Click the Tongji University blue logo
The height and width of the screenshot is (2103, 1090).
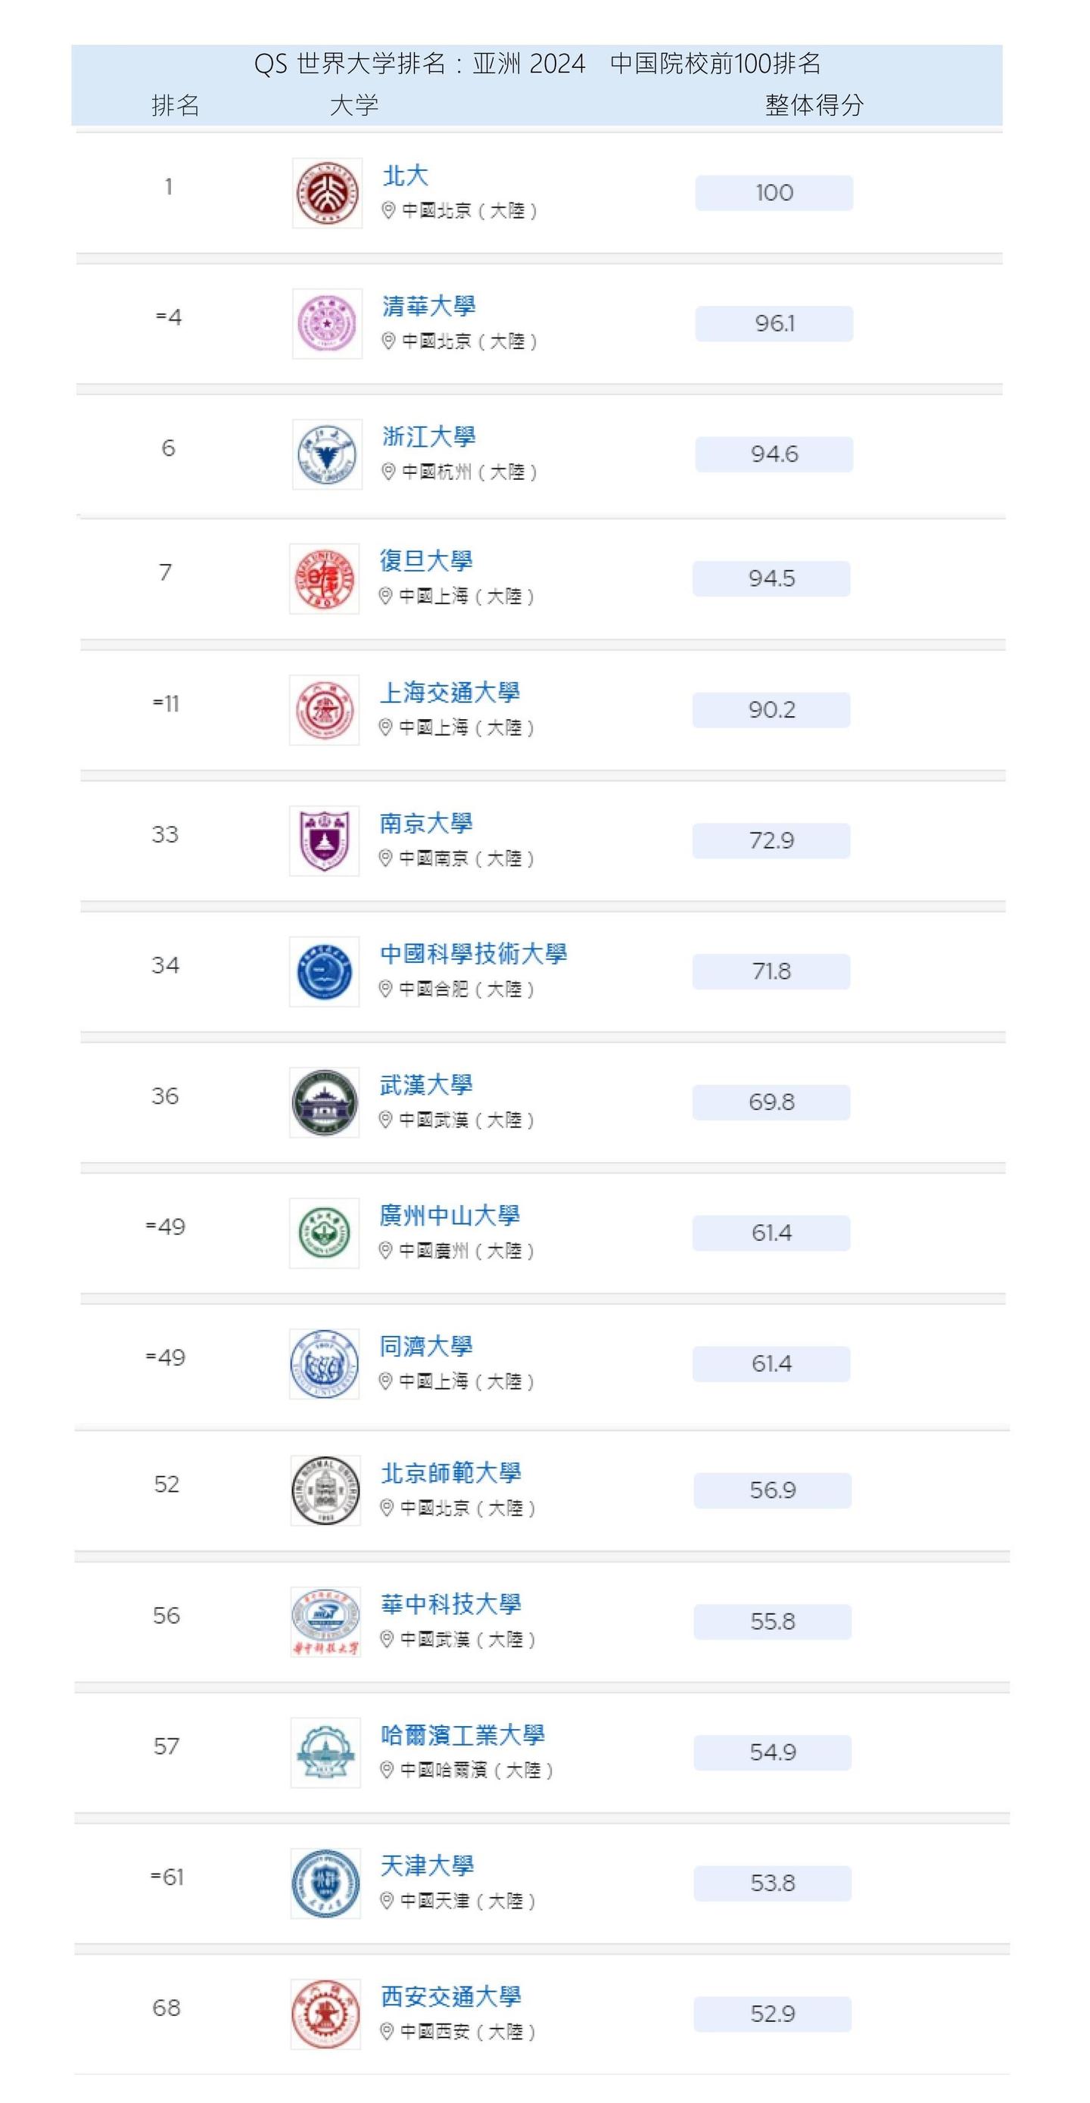pyautogui.click(x=324, y=1364)
